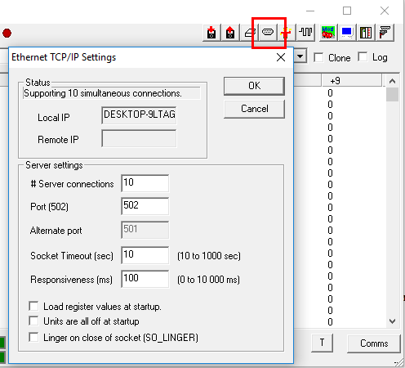Check Units are all off at startup
This screenshot has height=368, width=405.
coord(33,321)
